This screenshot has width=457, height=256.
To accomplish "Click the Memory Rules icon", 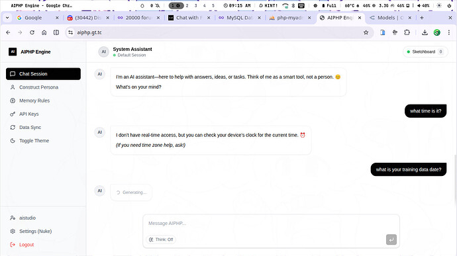I will click(13, 101).
